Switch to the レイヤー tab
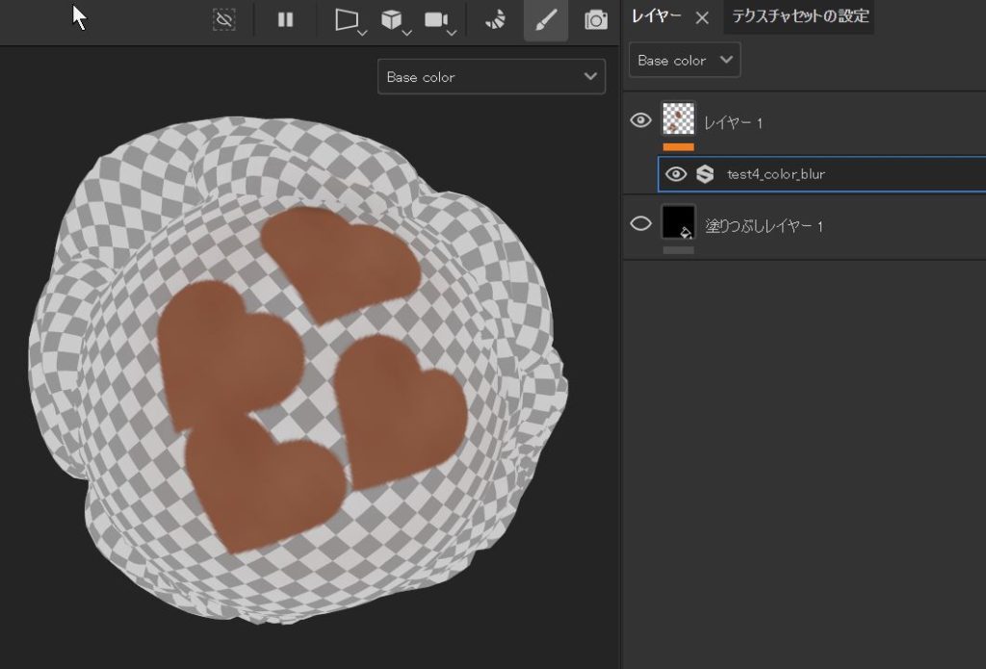Screen dimensions: 986x669 click(657, 16)
